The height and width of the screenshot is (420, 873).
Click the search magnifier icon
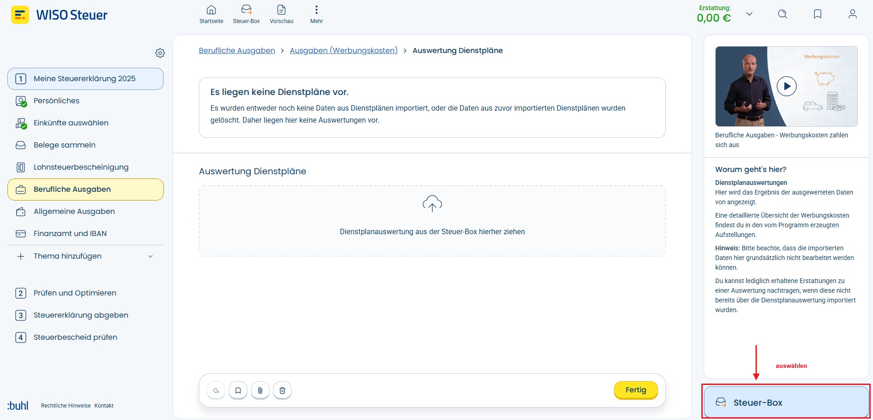coord(783,14)
